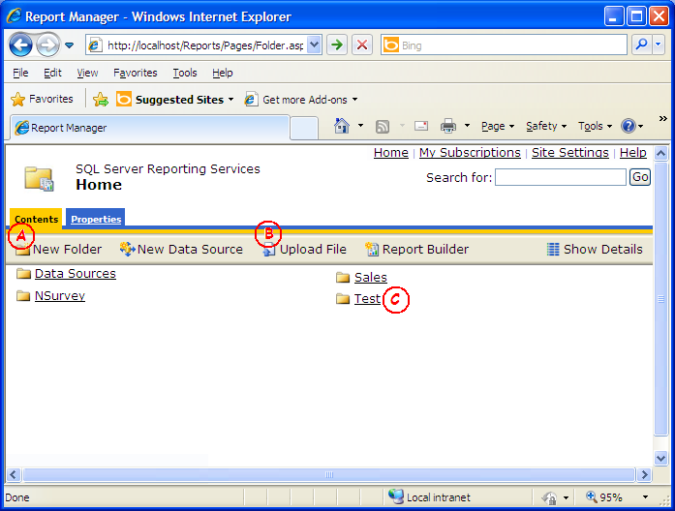
Task: Expand the Print options dropdown arrow
Action: pos(467,126)
